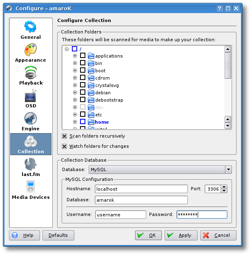Open the General settings section icon

[x=31, y=27]
